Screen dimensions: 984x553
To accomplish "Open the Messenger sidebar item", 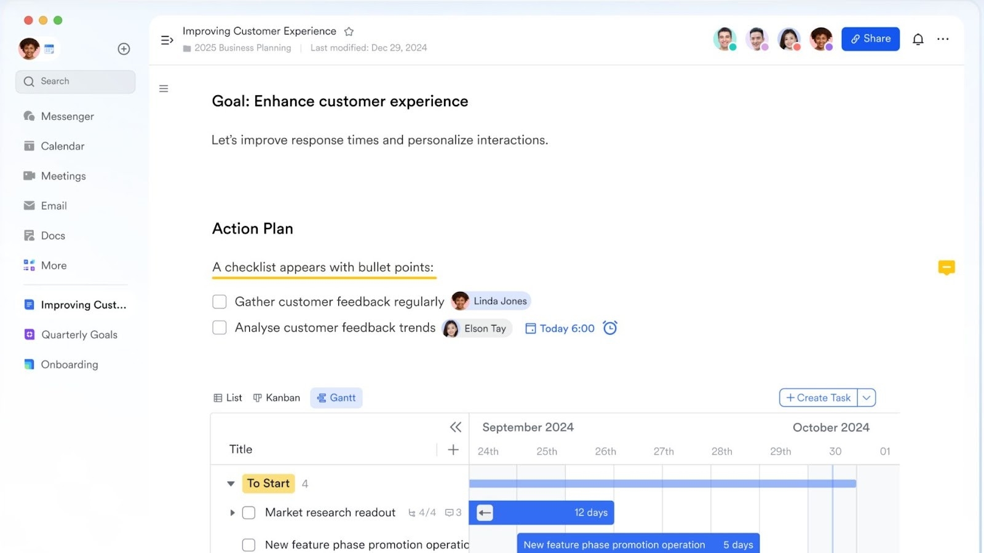I will [x=59, y=116].
